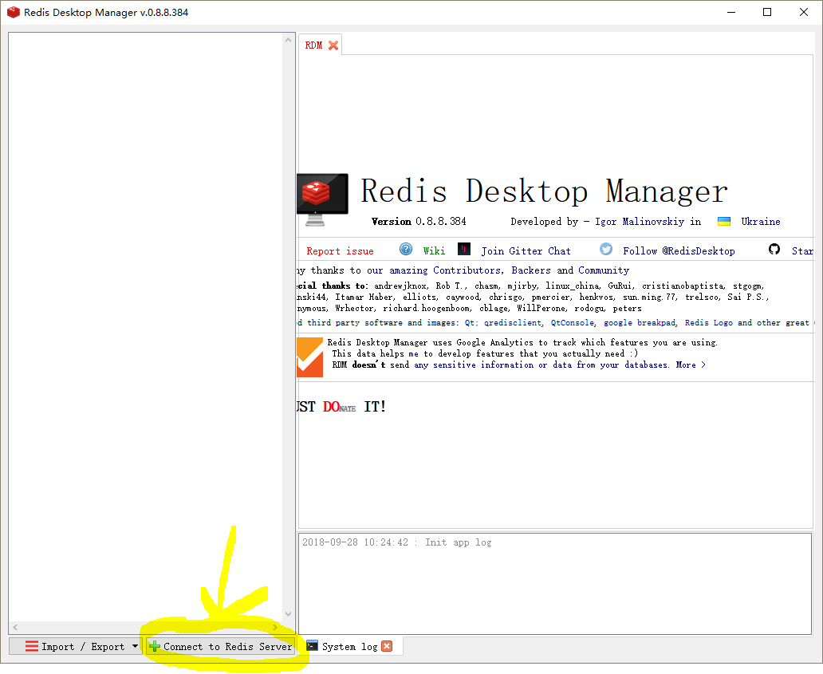Open the Redis Logo link
This screenshot has width=823, height=674.
coord(709,323)
